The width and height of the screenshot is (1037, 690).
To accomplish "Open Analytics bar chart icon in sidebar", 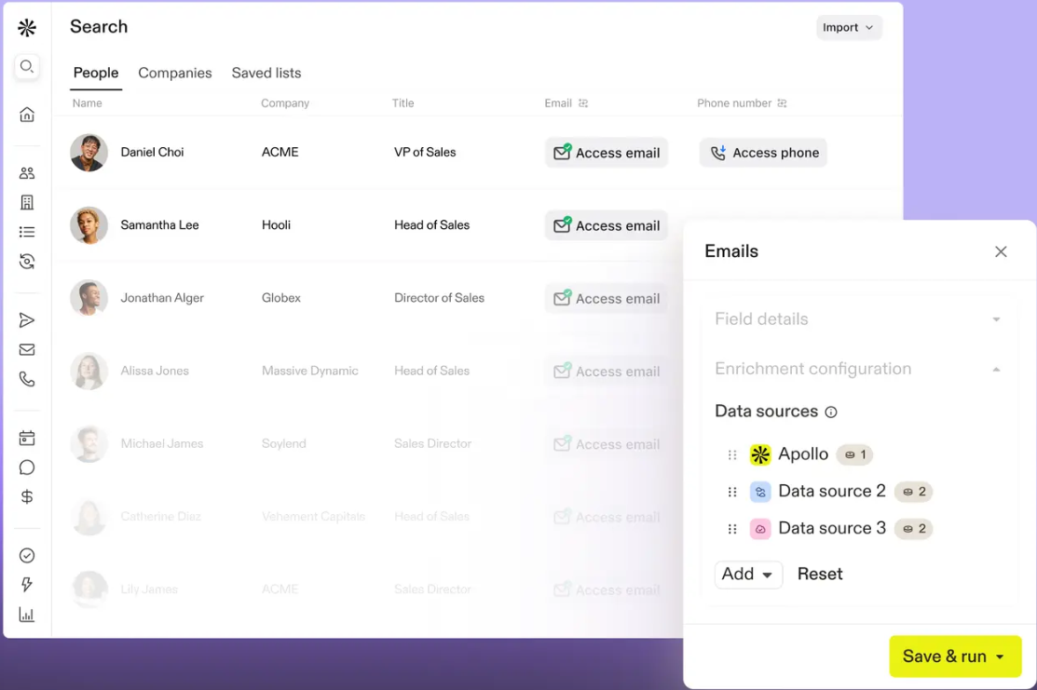I will click(26, 615).
